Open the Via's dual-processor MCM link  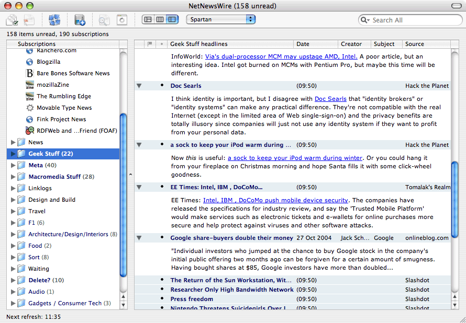click(281, 56)
